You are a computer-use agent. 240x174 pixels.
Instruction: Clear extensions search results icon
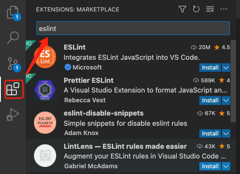click(210, 9)
